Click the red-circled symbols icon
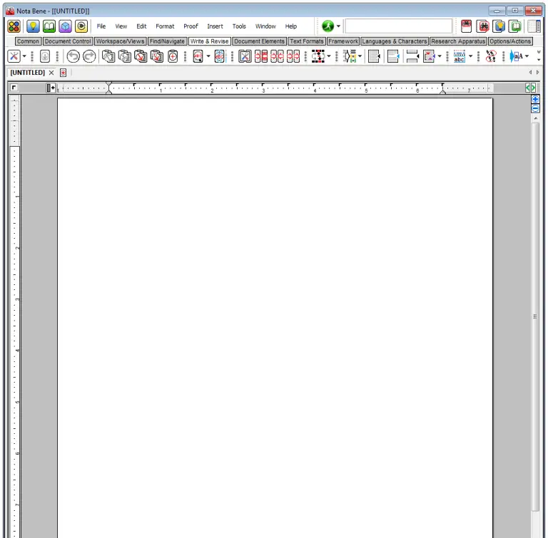Viewport: 548px width, 538px height. [491, 56]
